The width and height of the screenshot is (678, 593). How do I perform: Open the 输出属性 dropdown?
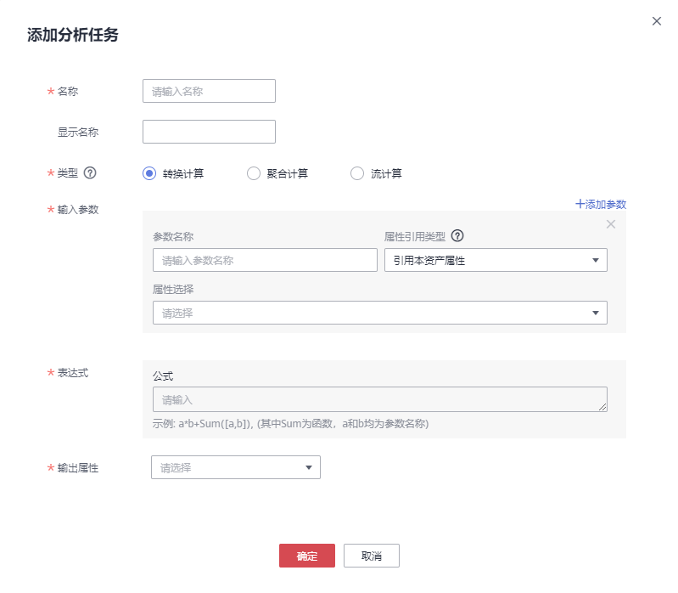(236, 467)
